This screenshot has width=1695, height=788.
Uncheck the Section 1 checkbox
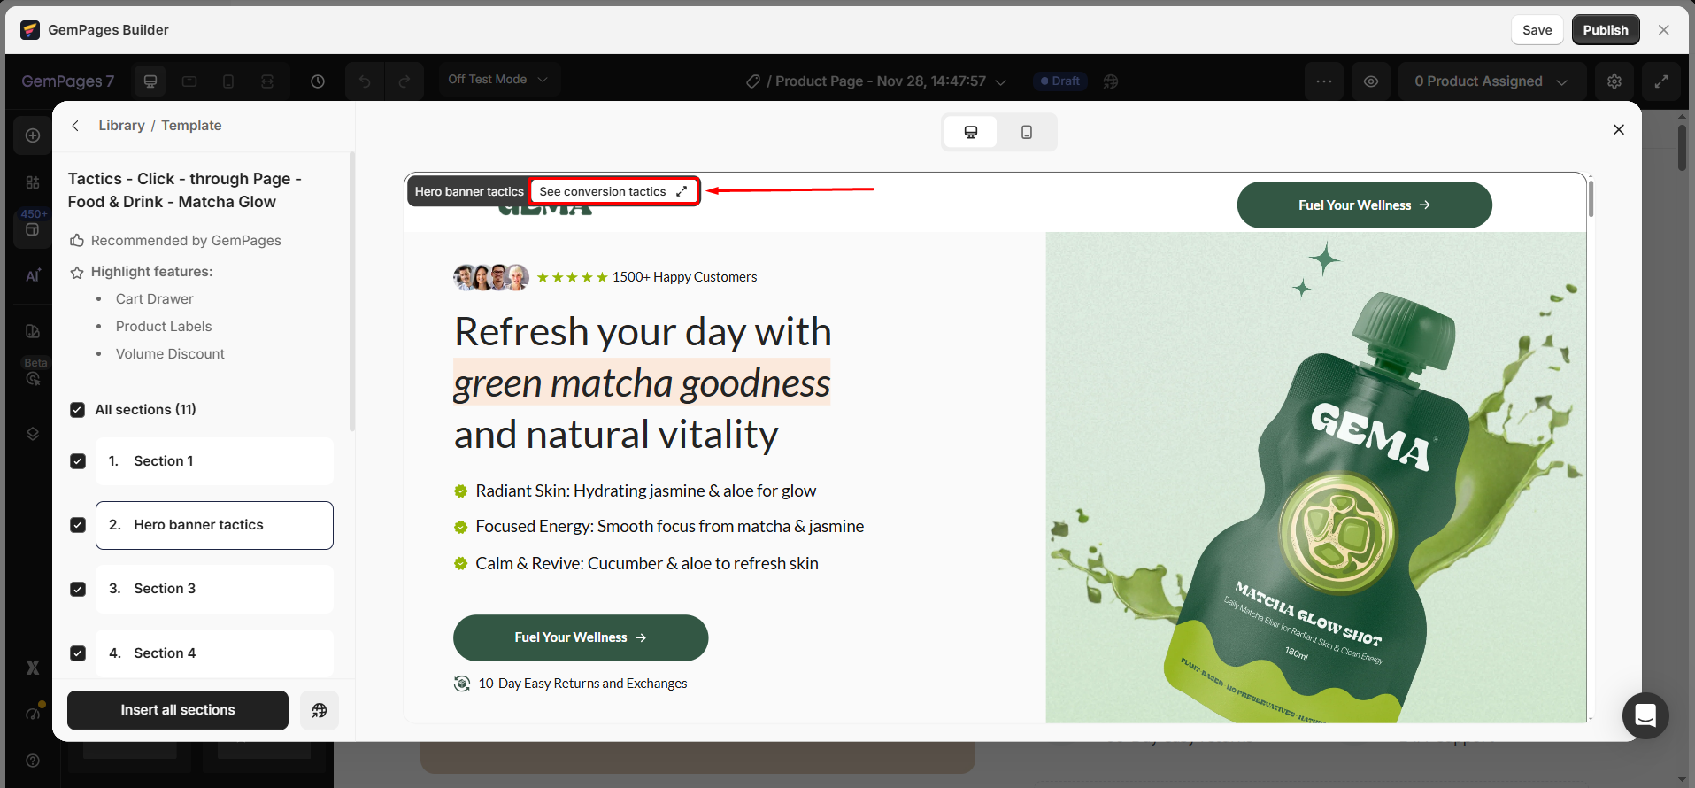coord(78,461)
